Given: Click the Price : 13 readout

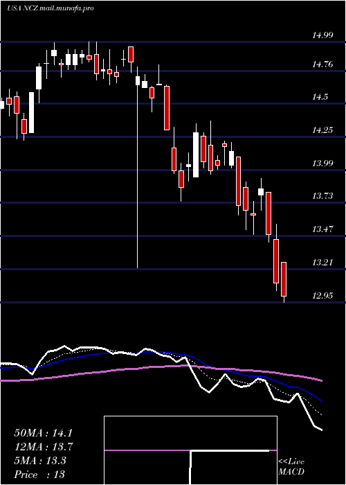Looking at the screenshot, I should pos(39,475).
